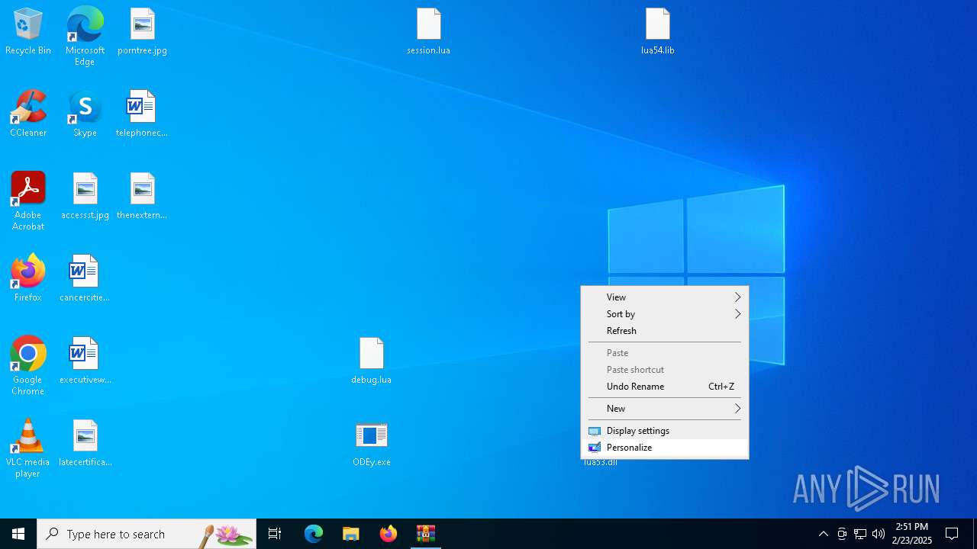
Task: Select the Recycle Bin desktop icon
Action: click(28, 32)
